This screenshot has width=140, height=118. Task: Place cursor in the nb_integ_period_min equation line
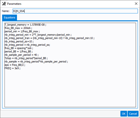point(38,35)
